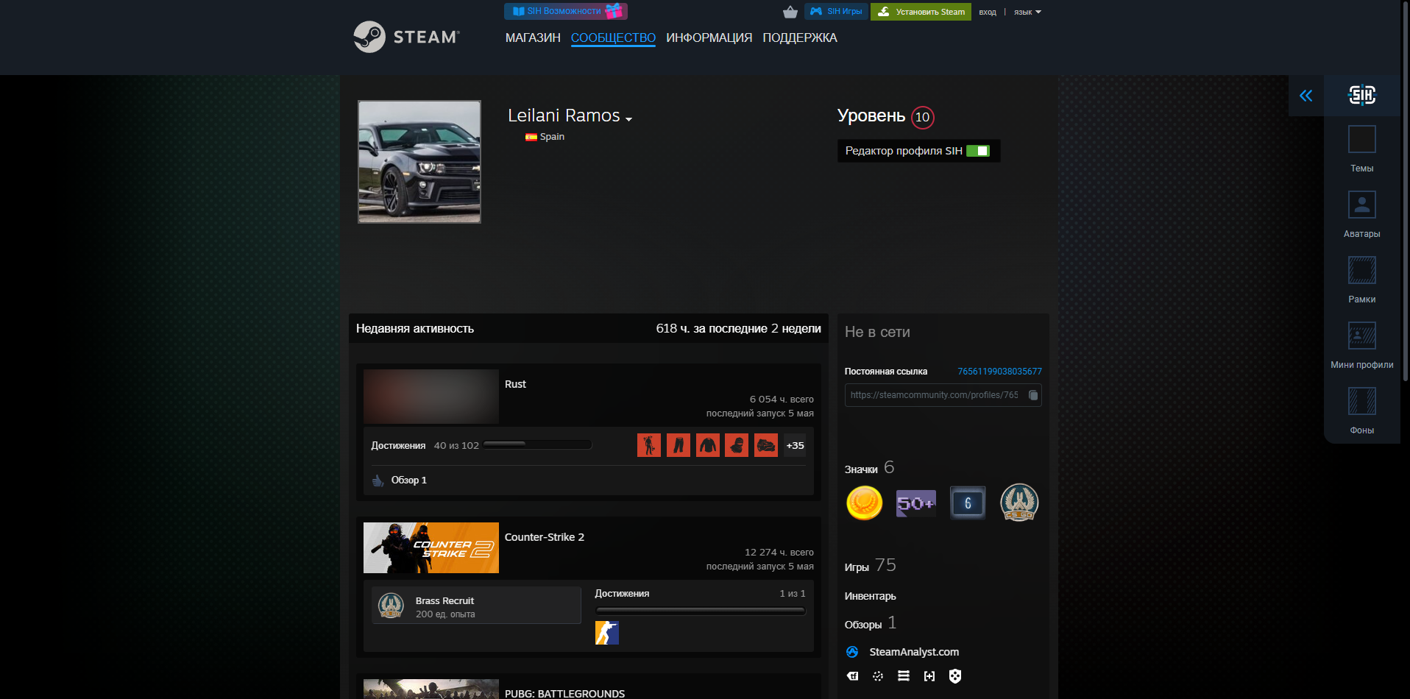This screenshot has height=699, width=1410.
Task: Open the Обзор 1 review link
Action: click(x=408, y=480)
